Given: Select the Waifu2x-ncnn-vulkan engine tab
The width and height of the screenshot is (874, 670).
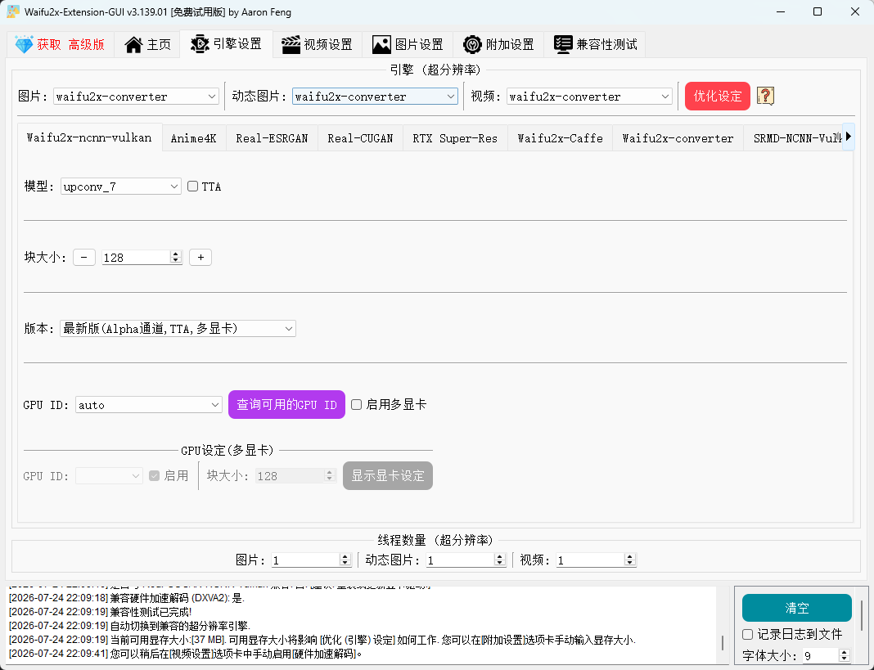Looking at the screenshot, I should tap(89, 137).
